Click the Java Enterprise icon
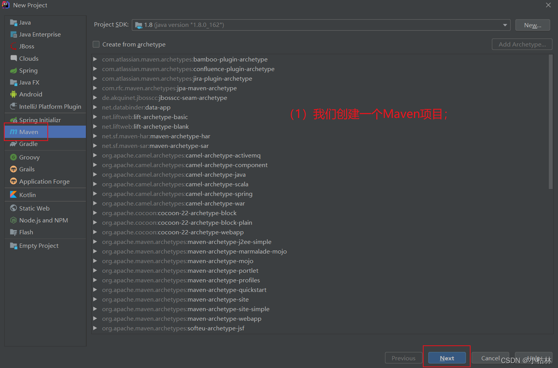 click(13, 35)
